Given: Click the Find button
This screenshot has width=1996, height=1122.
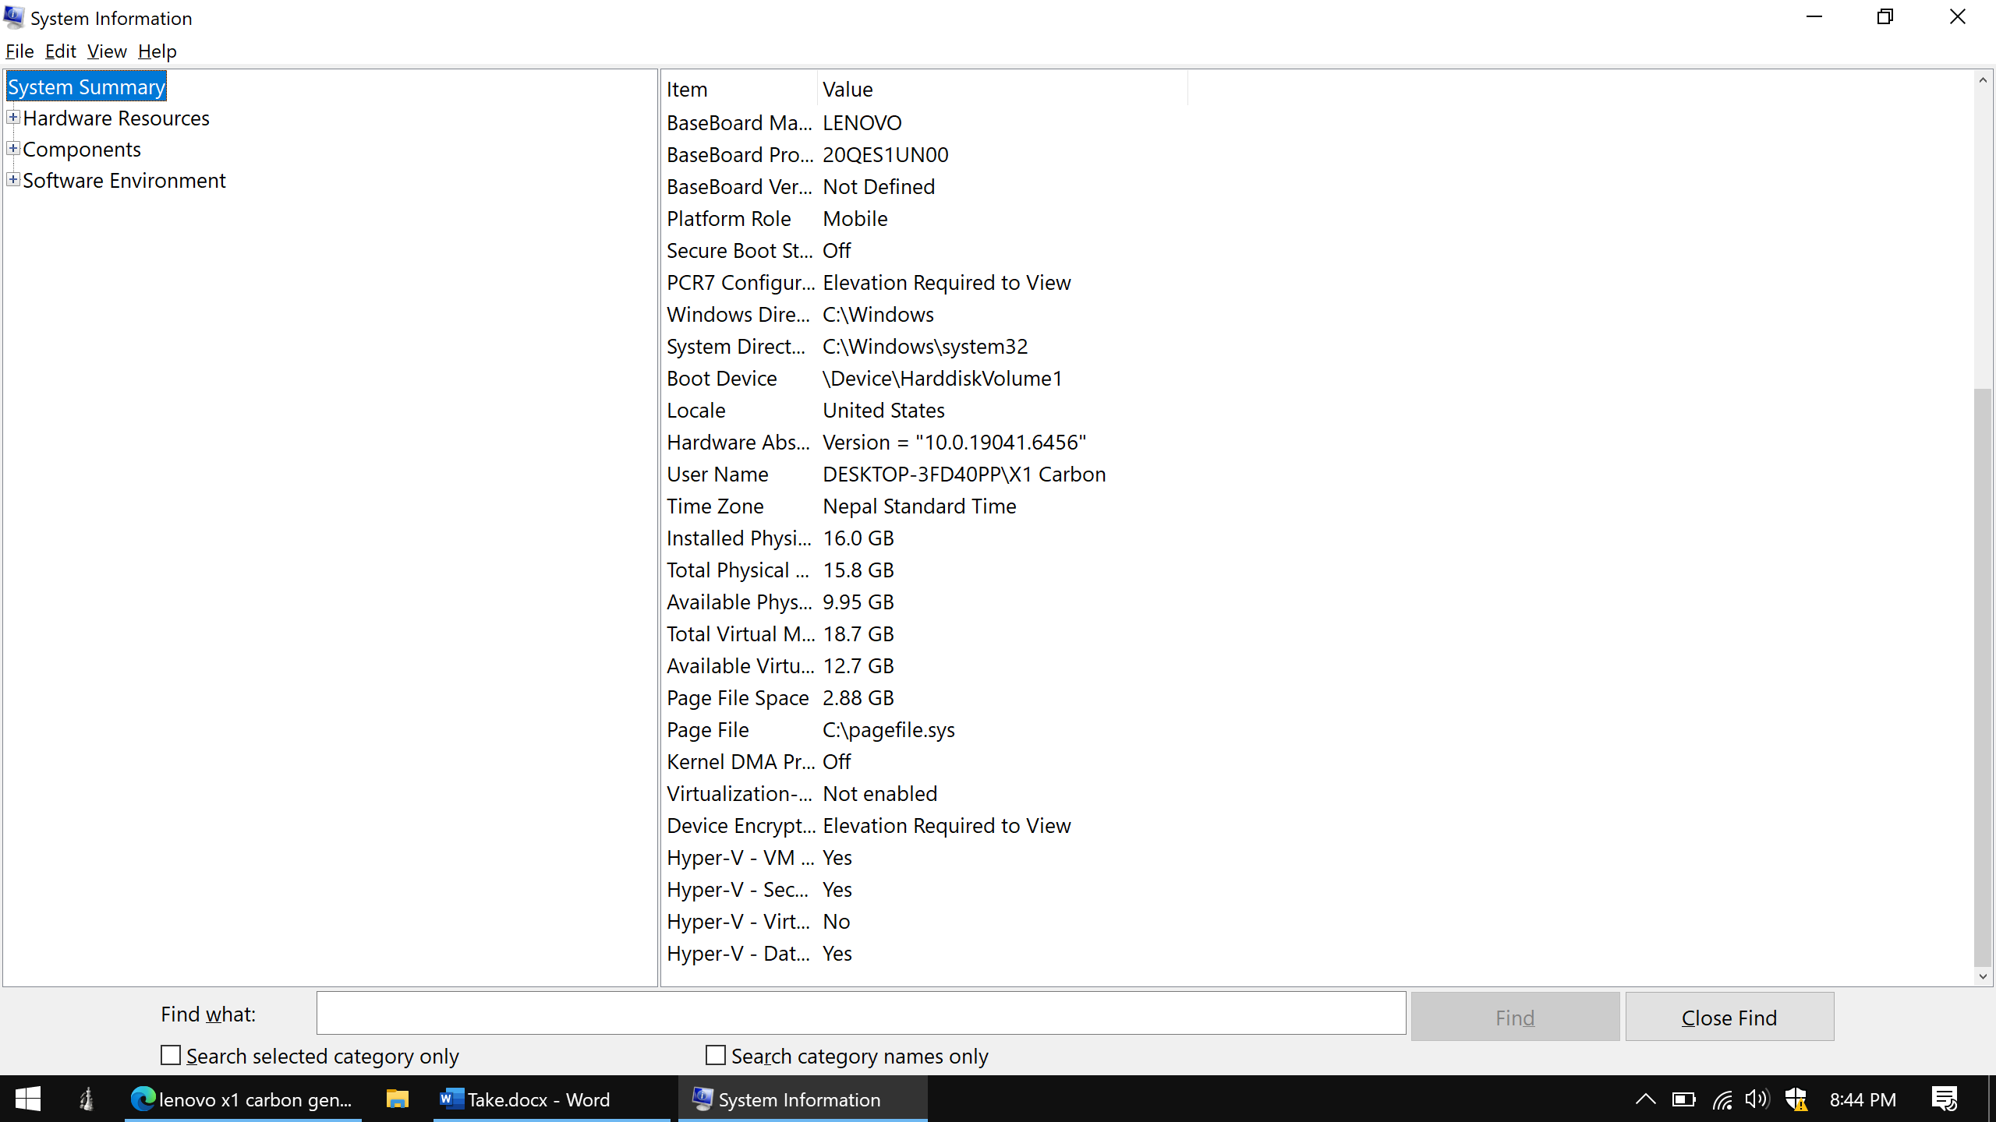Looking at the screenshot, I should [x=1515, y=1017].
